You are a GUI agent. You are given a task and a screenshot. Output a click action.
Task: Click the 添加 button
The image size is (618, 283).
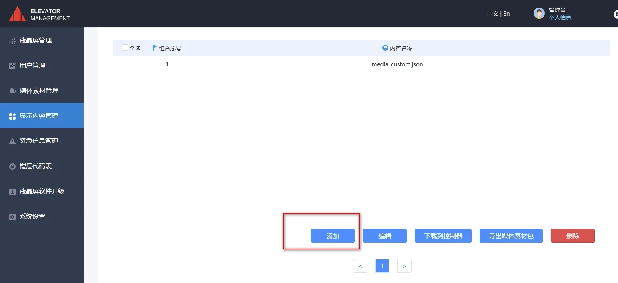333,236
